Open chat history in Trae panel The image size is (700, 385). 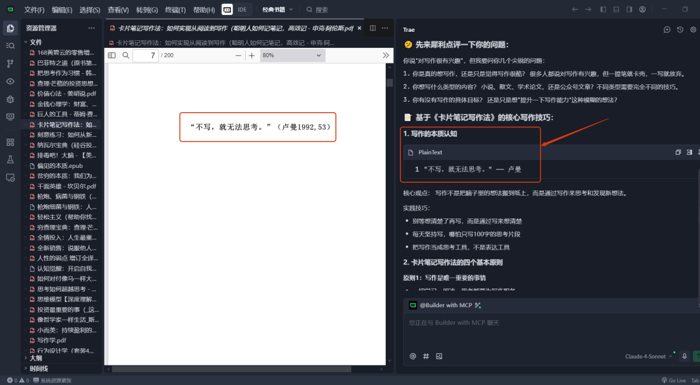click(680, 29)
